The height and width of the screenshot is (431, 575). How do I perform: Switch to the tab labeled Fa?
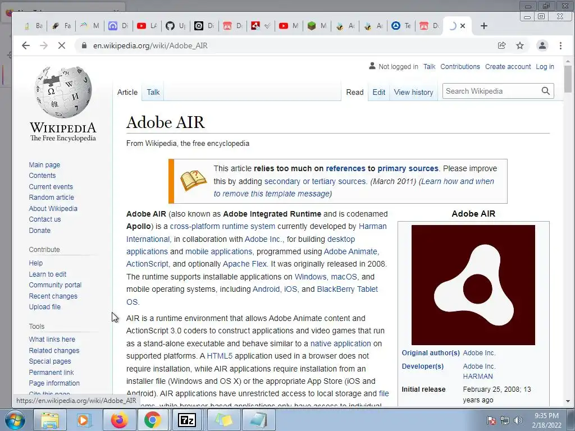coord(61,26)
